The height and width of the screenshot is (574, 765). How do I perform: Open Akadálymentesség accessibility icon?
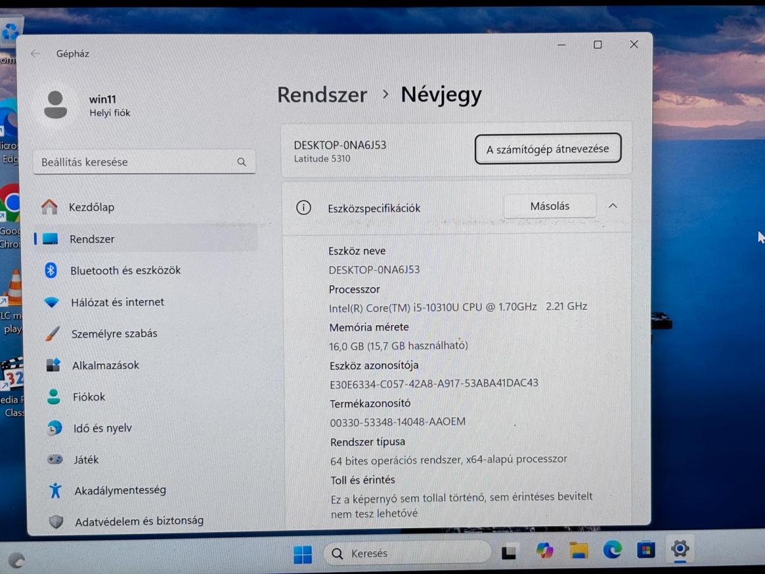(55, 490)
